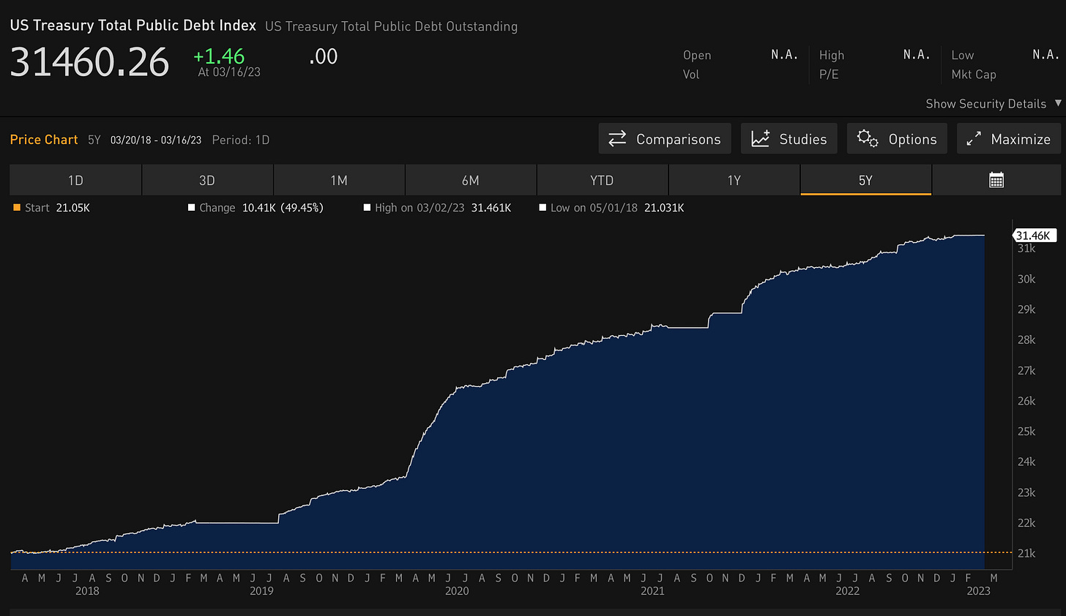Click the Price Chart heading

(x=44, y=140)
